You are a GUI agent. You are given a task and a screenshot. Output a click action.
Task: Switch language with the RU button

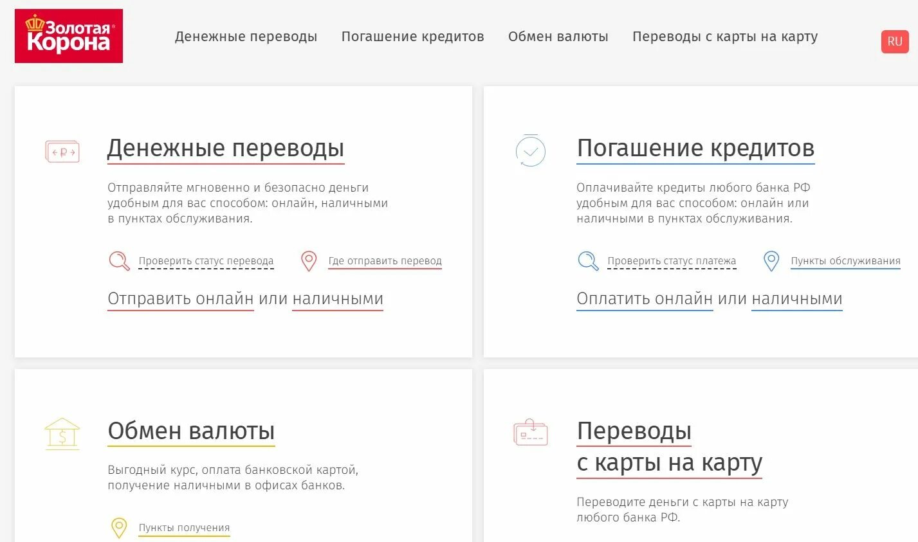[x=895, y=41]
